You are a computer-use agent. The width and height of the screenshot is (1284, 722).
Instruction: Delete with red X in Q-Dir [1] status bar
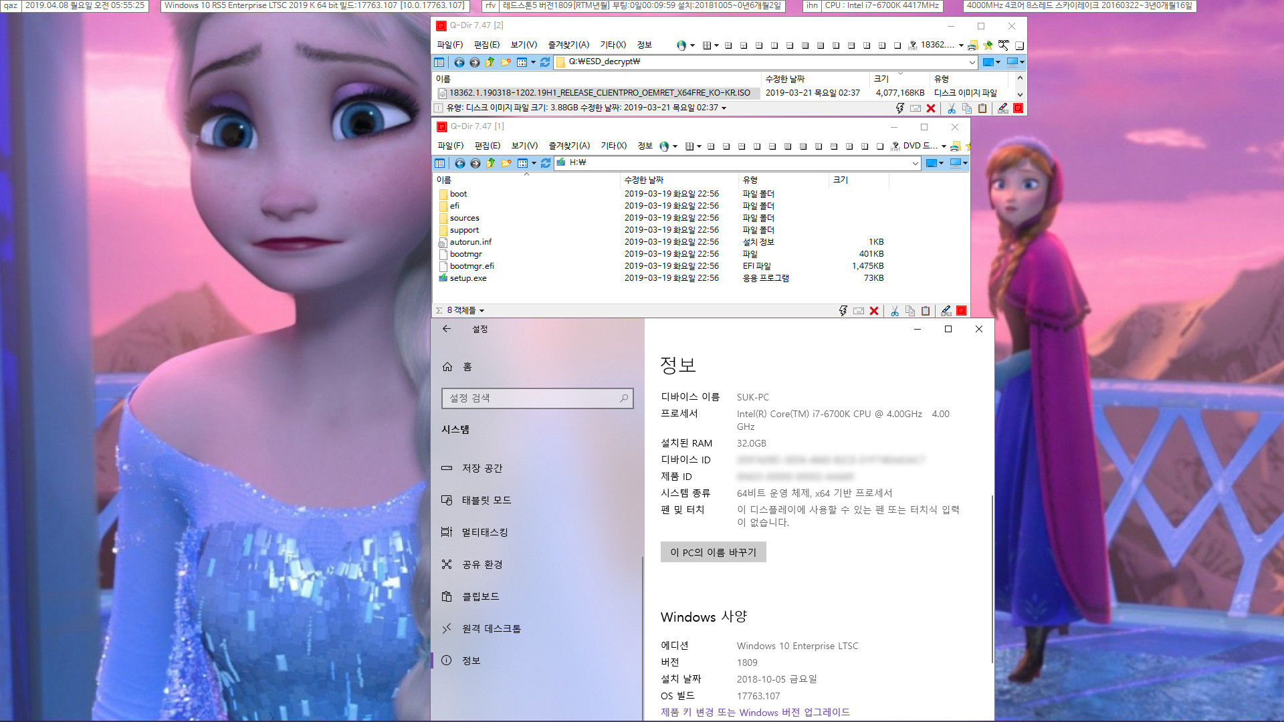click(873, 311)
